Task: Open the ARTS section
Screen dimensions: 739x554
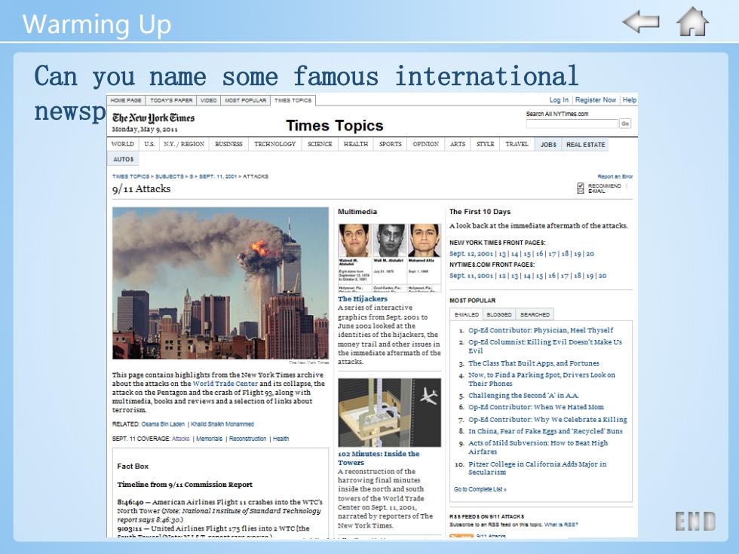Action: pyautogui.click(x=457, y=144)
